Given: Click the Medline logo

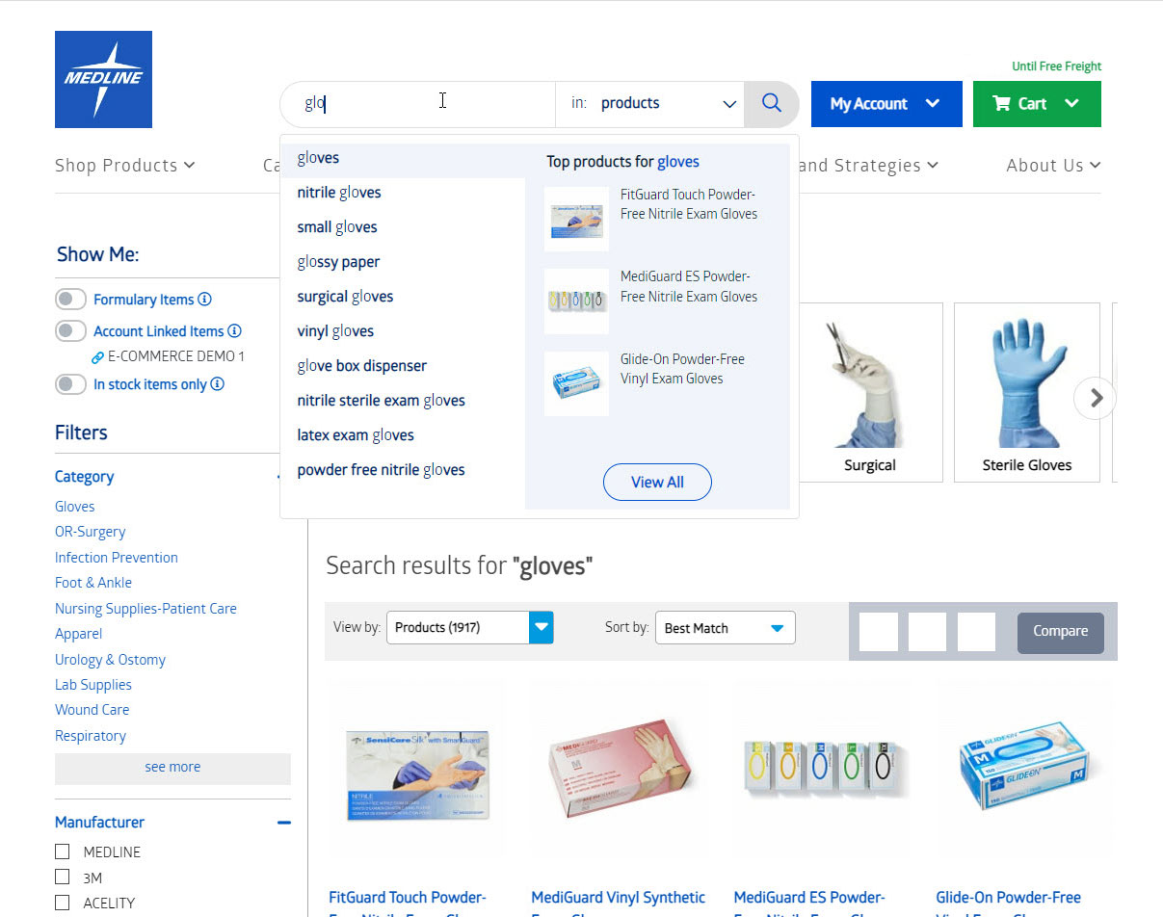Looking at the screenshot, I should click(x=103, y=79).
